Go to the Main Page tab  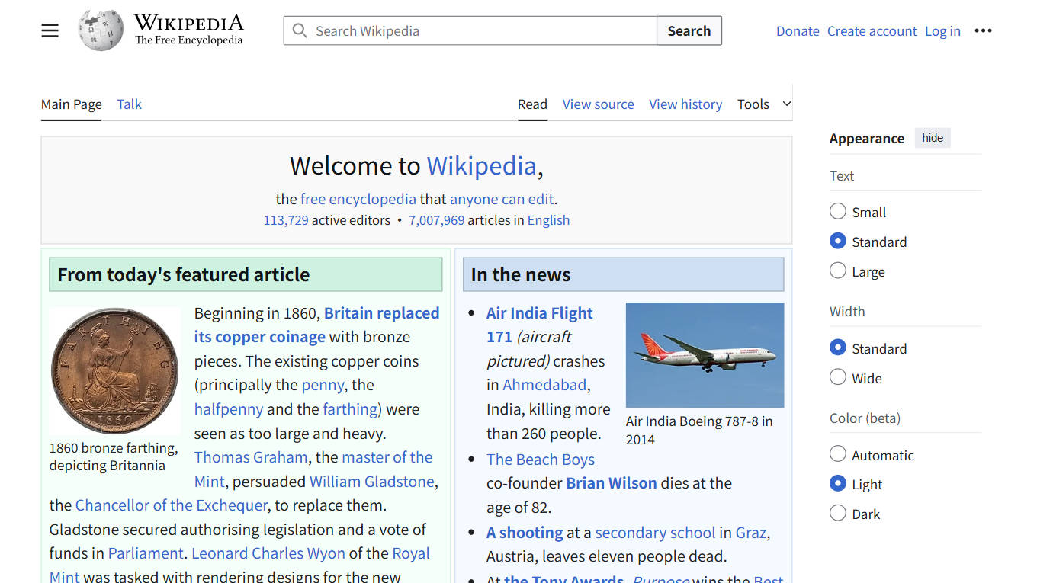(x=71, y=104)
